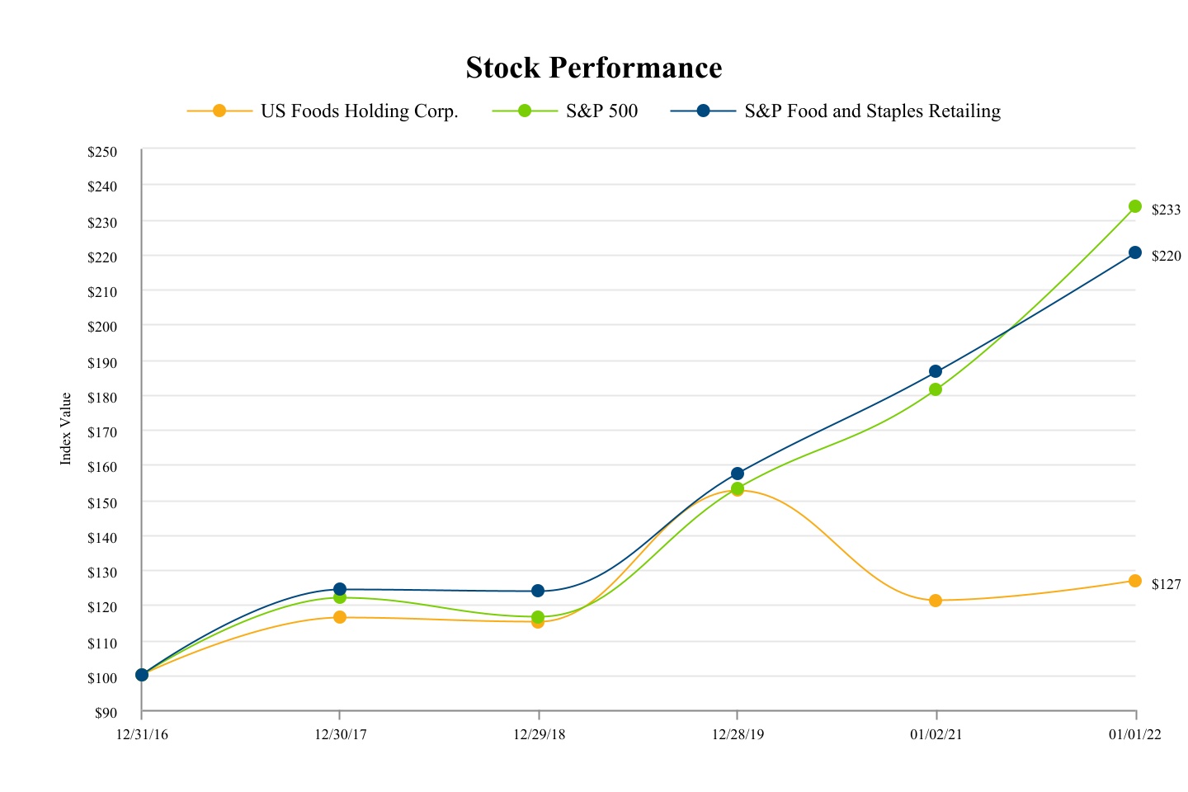Click the Stock Performance chart title
This screenshot has height=792, width=1188.
point(594,68)
